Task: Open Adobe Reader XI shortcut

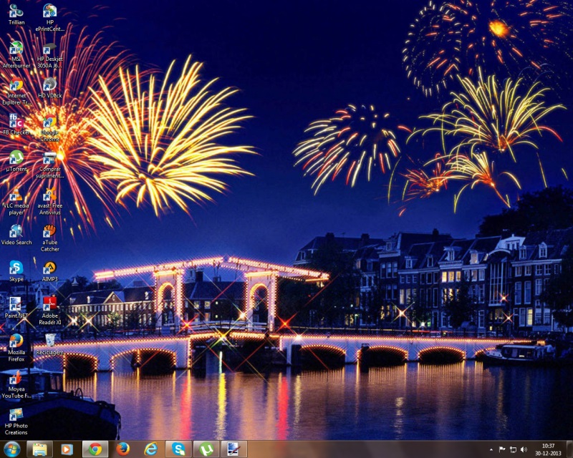Action: (49, 305)
